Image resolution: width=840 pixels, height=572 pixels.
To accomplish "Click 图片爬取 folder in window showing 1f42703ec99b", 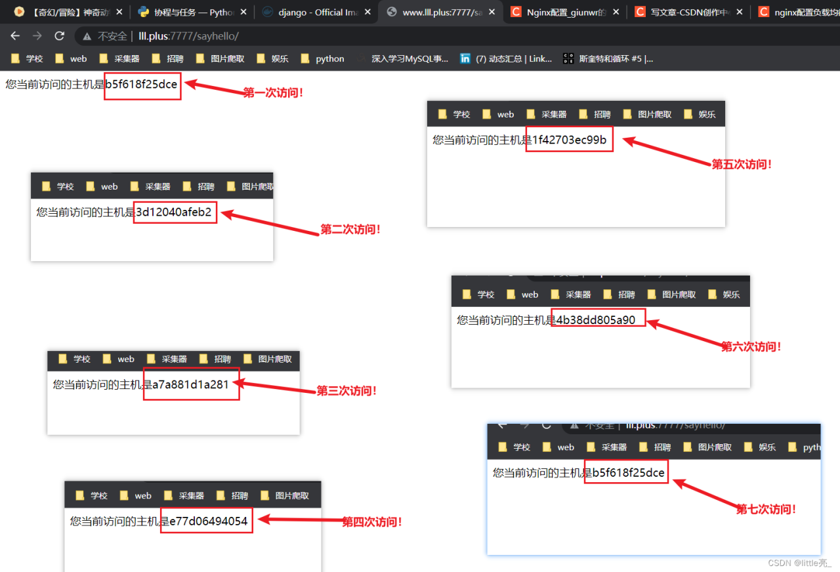I will pos(648,114).
